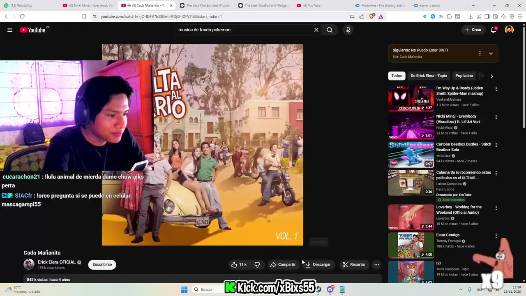The height and width of the screenshot is (296, 526).
Task: Switch to the WhatsApp browser tab
Action: pos(29,5)
